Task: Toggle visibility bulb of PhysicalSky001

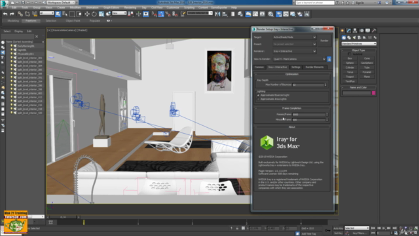Action: coord(12,54)
